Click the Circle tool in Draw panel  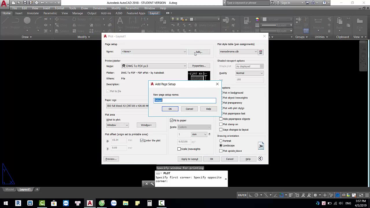pyautogui.click(x=27, y=22)
